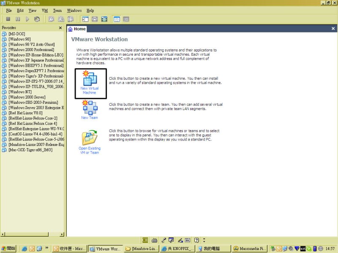Close the Favorites panel
This screenshot has height=253, width=338.
coord(60,28)
